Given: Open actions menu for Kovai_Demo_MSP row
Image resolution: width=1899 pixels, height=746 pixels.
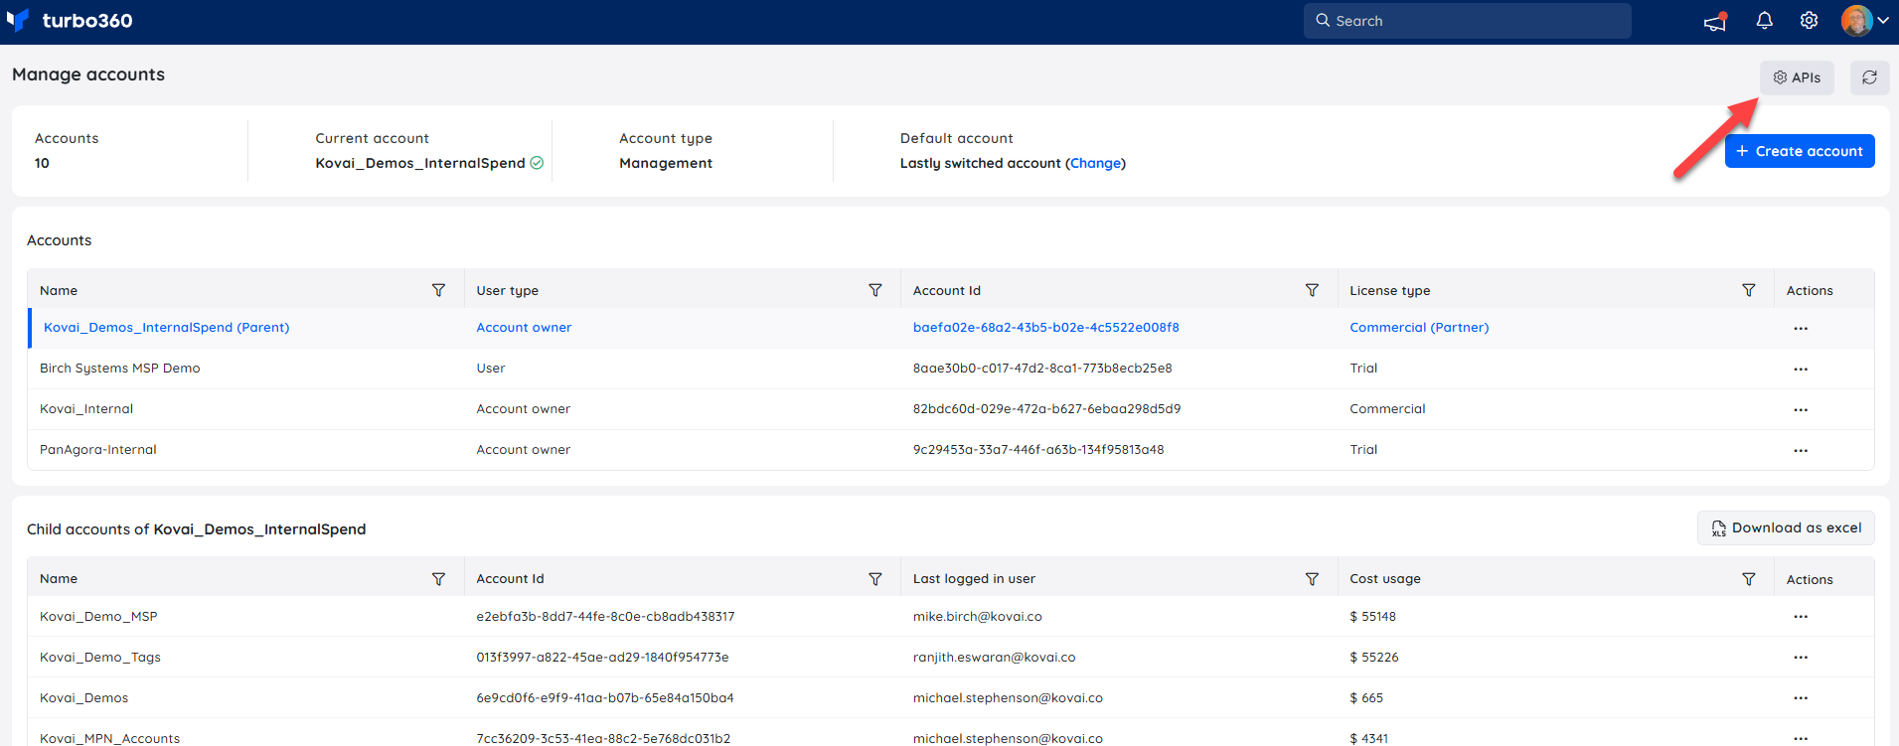Looking at the screenshot, I should pyautogui.click(x=1801, y=617).
